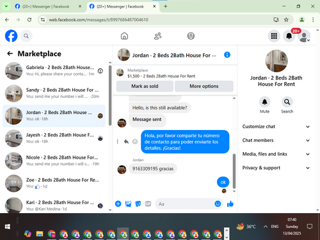This screenshot has height=240, width=320.
Task: Select Jordan's conversation in the list
Action: (x=54, y=116)
